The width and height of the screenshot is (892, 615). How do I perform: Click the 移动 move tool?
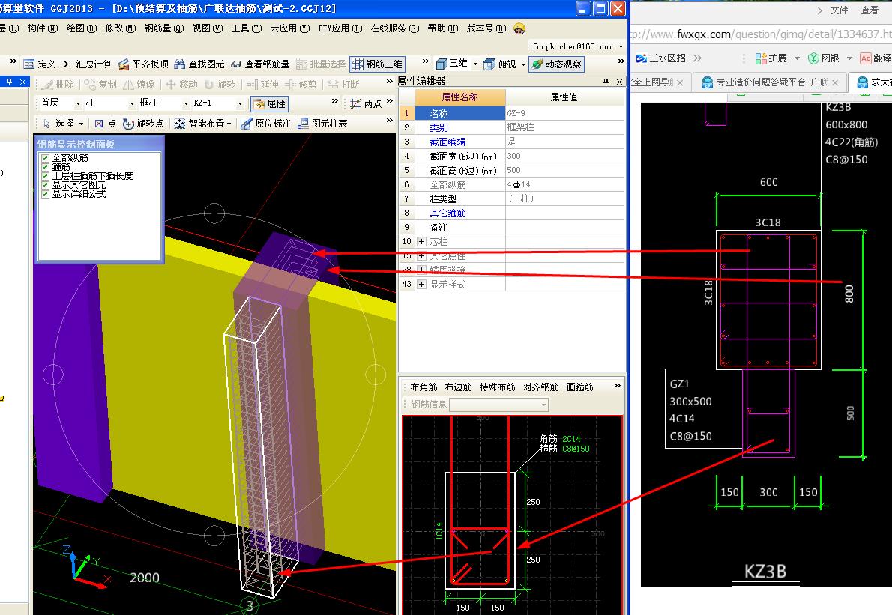click(181, 84)
